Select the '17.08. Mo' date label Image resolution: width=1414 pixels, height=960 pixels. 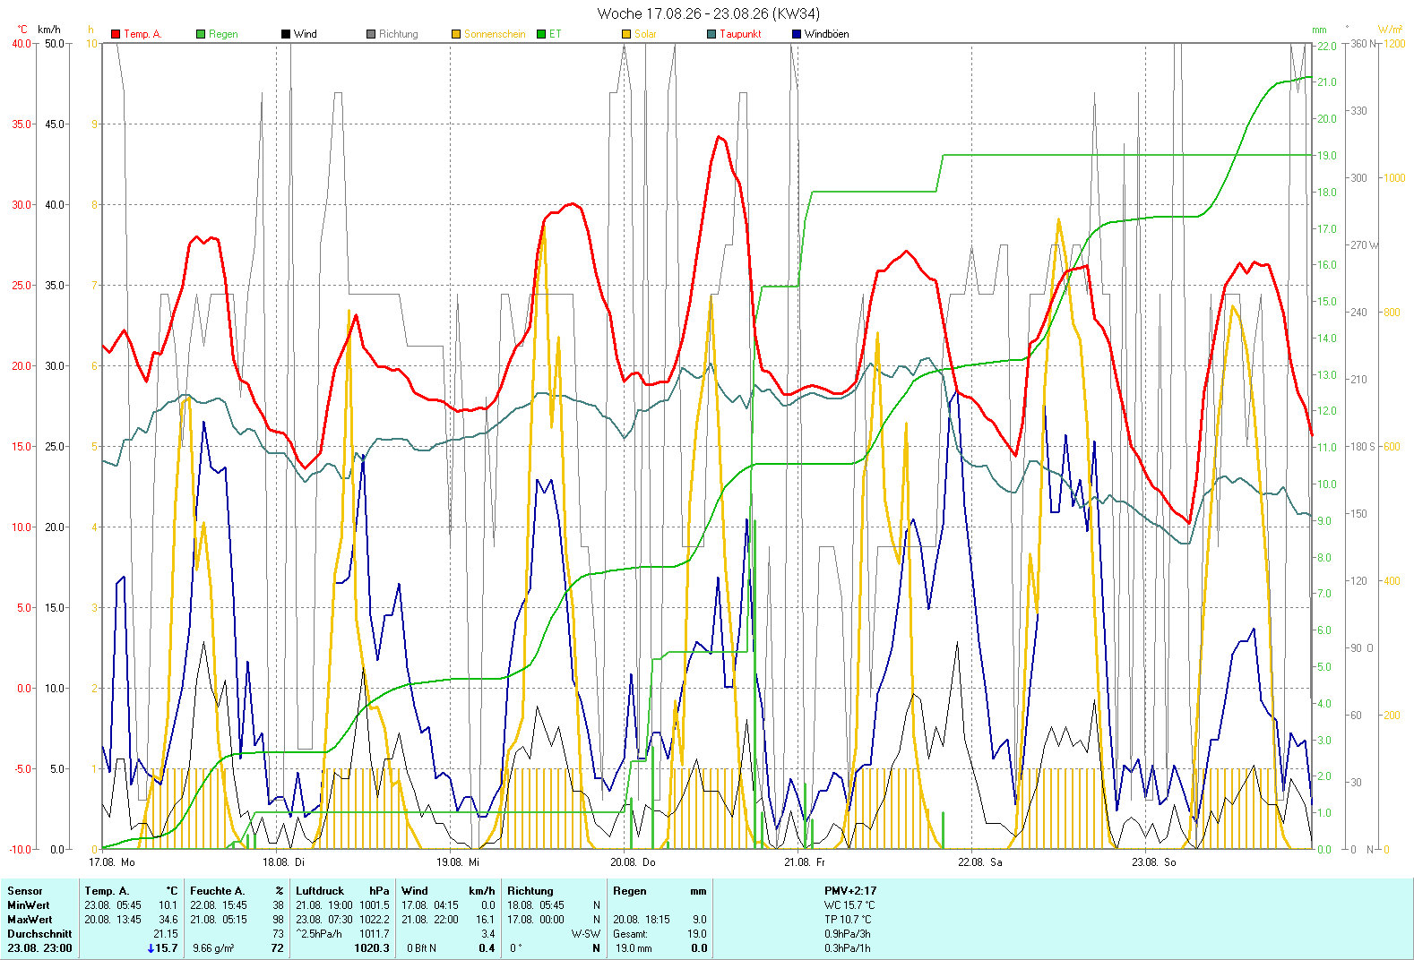tap(112, 862)
